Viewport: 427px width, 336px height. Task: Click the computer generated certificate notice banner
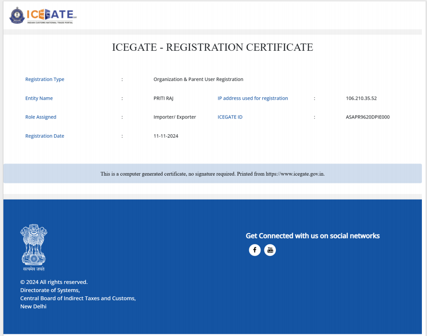pos(212,174)
